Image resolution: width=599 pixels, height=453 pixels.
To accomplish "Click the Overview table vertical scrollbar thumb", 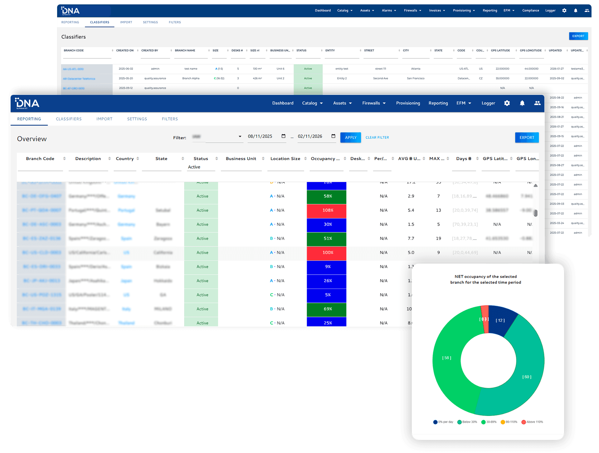I will [535, 213].
